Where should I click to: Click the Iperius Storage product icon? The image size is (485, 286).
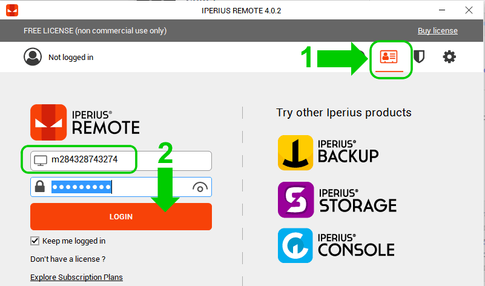pos(295,199)
